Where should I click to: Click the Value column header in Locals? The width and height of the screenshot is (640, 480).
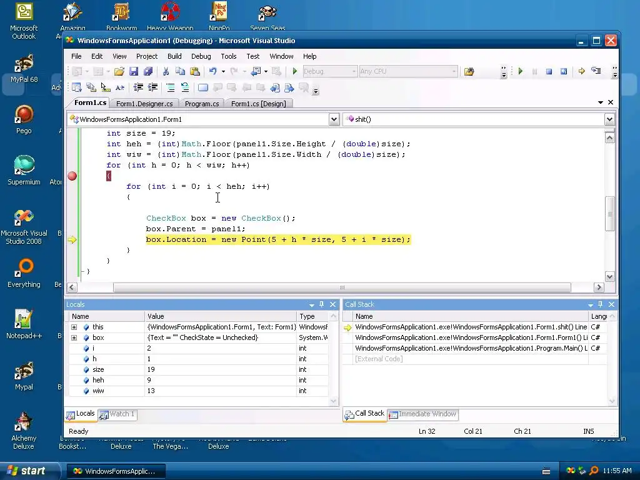pyautogui.click(x=221, y=316)
